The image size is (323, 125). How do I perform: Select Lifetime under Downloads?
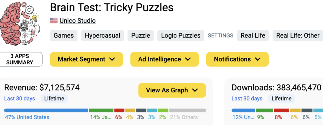pyautogui.click(x=282, y=99)
